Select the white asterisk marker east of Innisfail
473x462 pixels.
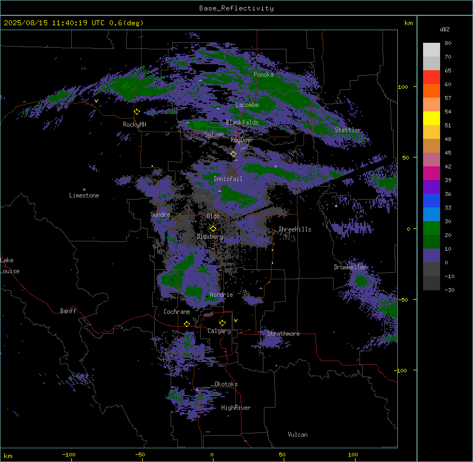[x=275, y=166]
